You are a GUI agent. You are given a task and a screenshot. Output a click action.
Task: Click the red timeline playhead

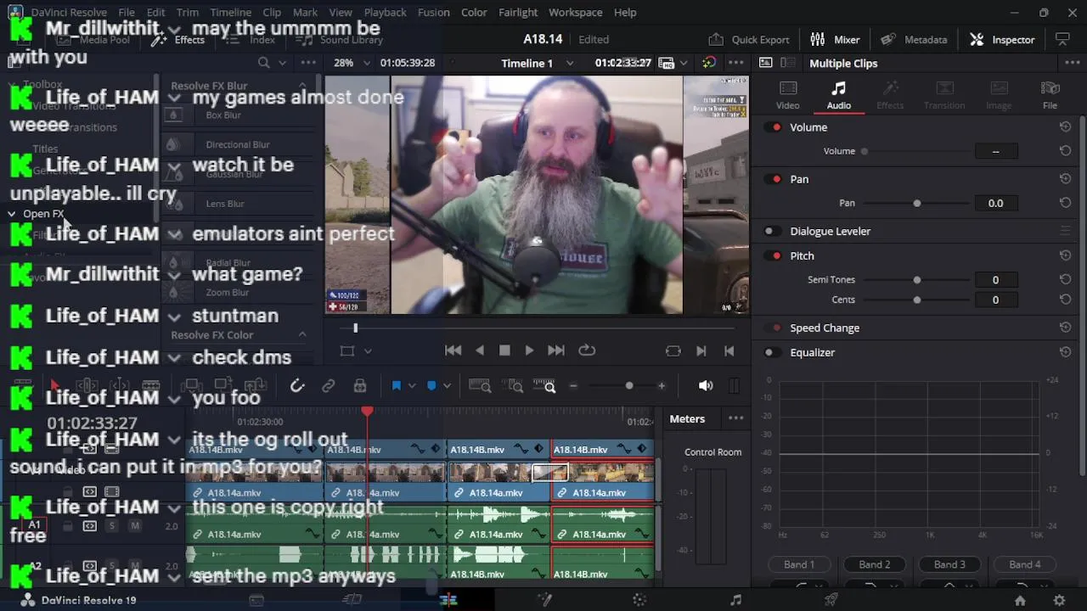point(368,412)
